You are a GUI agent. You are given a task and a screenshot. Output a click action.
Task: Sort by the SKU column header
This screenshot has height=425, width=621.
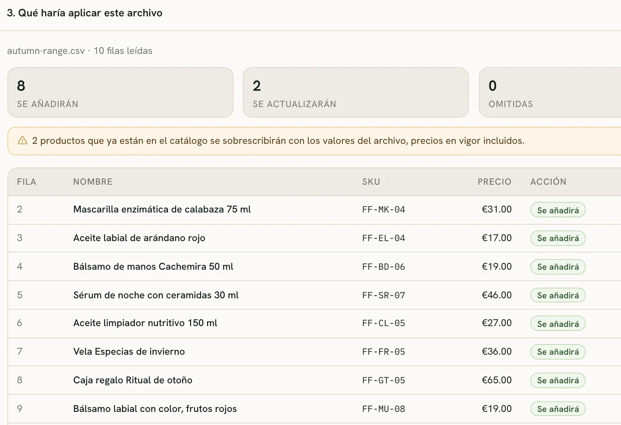[371, 182]
